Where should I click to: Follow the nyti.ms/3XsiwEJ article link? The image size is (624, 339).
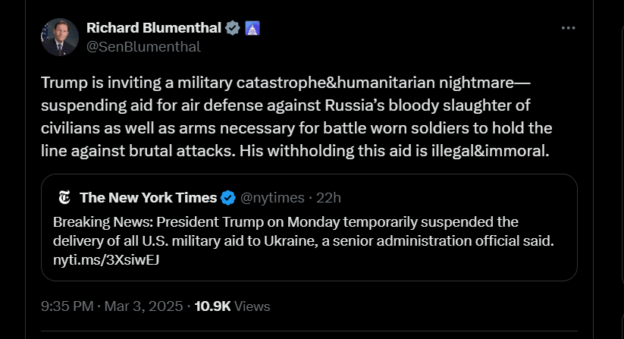click(106, 260)
